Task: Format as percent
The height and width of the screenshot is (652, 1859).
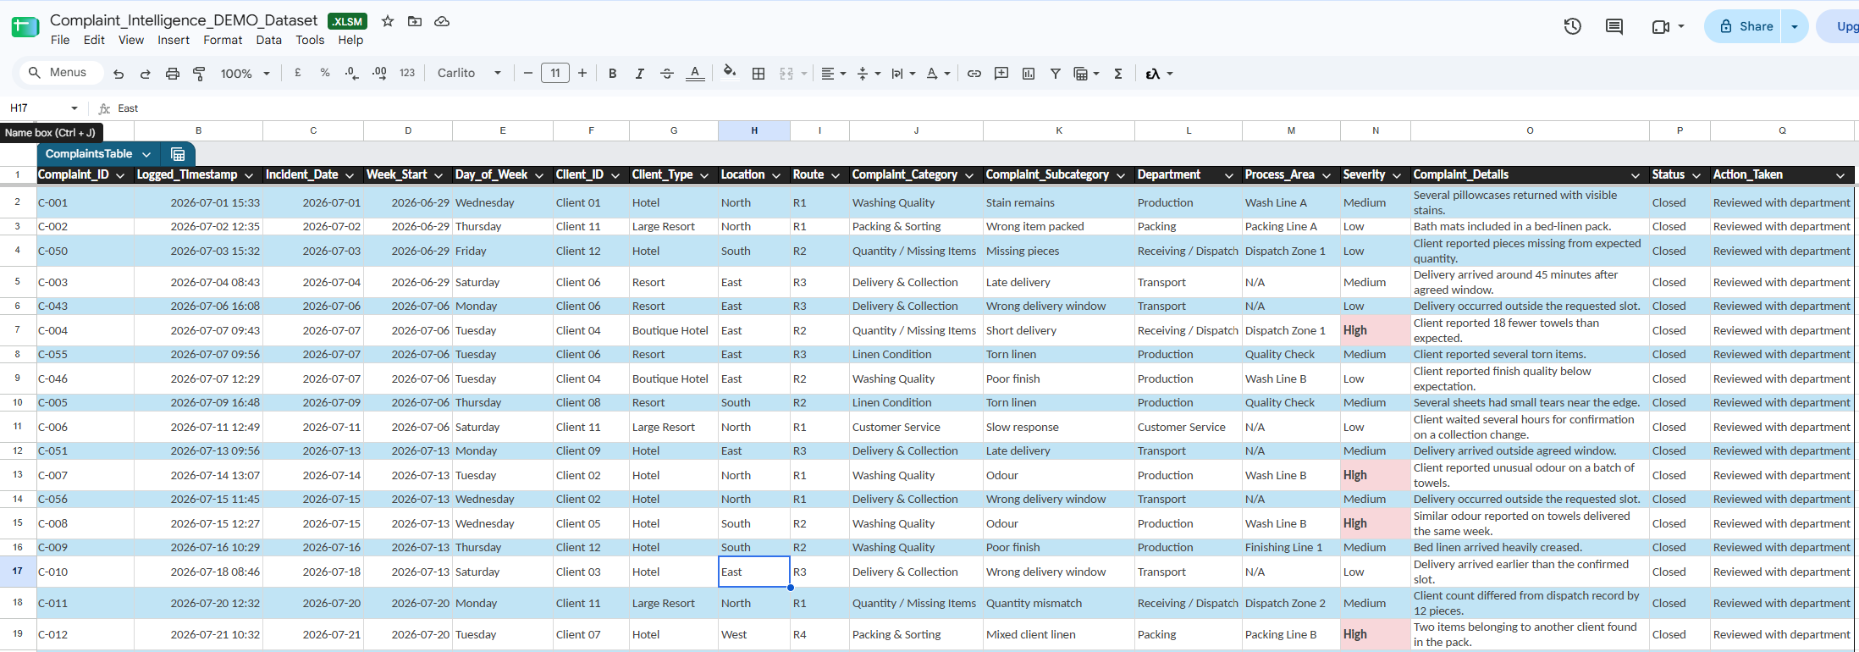Action: click(325, 74)
